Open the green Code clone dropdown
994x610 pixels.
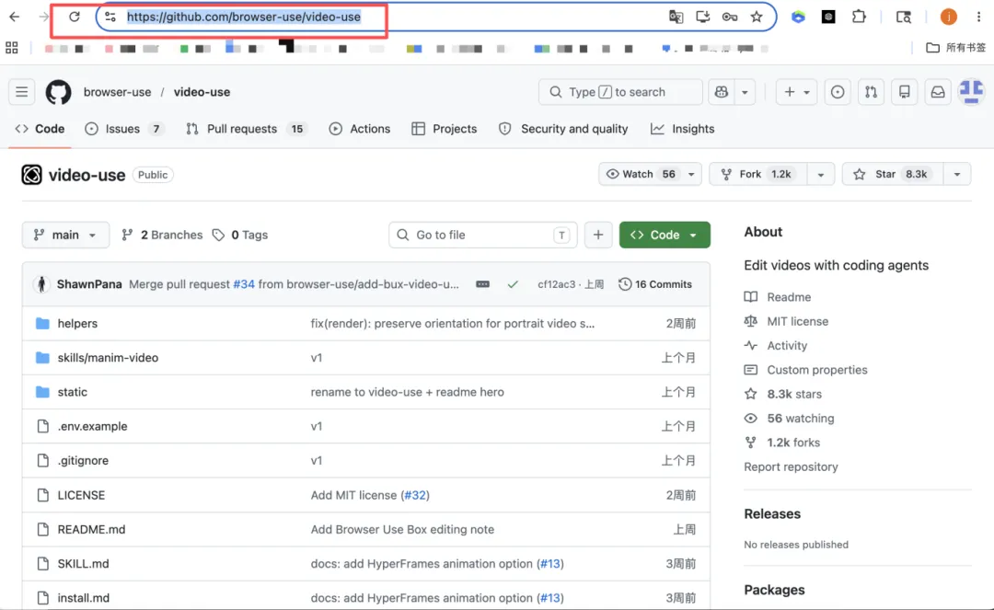(x=665, y=235)
